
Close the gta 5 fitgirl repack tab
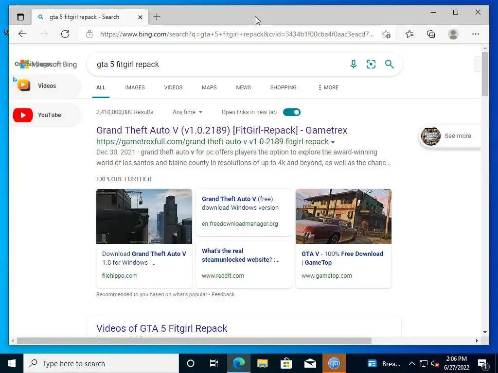pyautogui.click(x=140, y=17)
